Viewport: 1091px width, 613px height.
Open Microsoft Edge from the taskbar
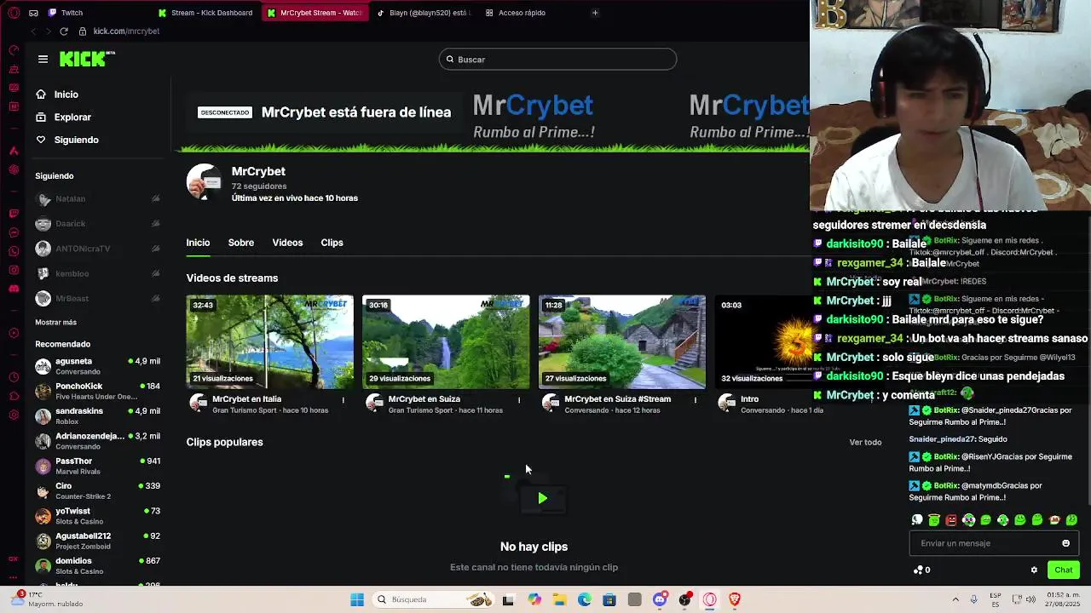[585, 600]
